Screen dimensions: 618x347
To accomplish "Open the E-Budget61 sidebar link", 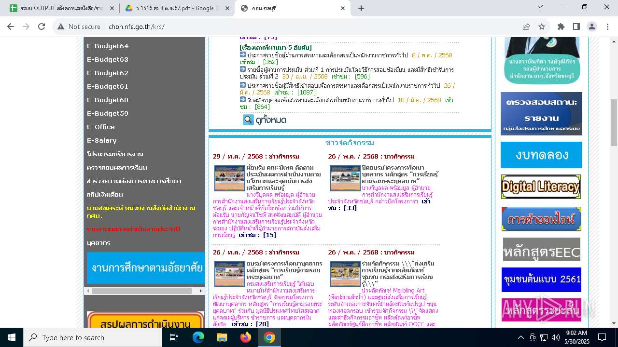I will pos(108,86).
